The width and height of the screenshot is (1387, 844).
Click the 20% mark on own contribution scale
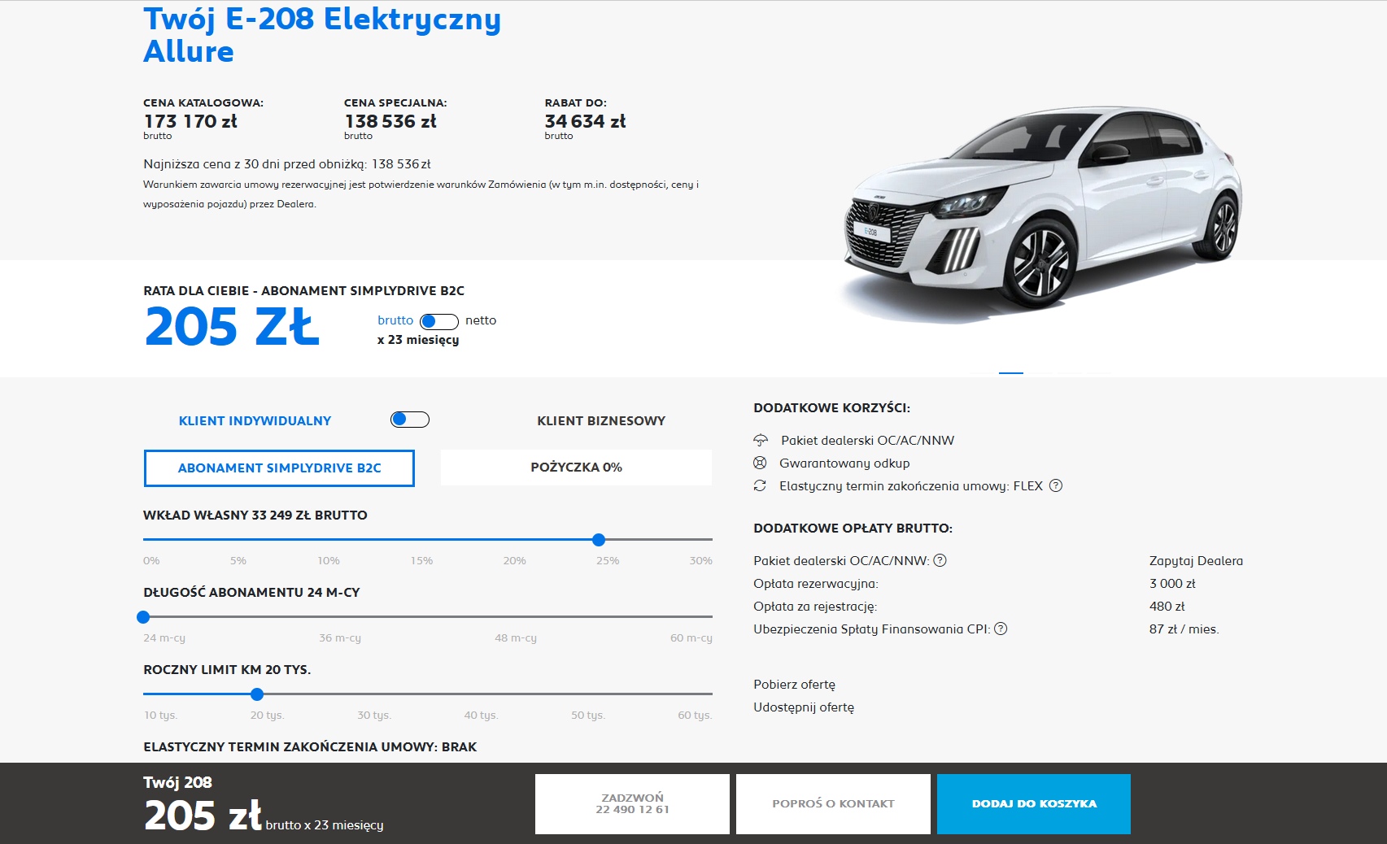[514, 561]
